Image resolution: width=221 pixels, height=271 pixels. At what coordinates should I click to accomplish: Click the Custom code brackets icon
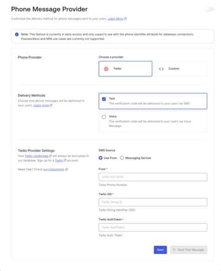[x=161, y=69]
